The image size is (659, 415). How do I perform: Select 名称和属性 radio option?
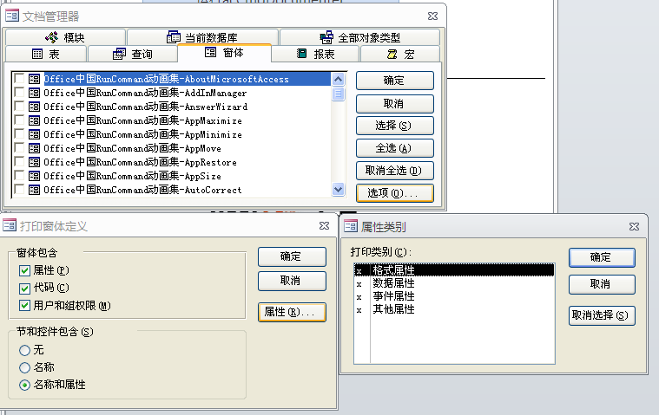(x=25, y=385)
